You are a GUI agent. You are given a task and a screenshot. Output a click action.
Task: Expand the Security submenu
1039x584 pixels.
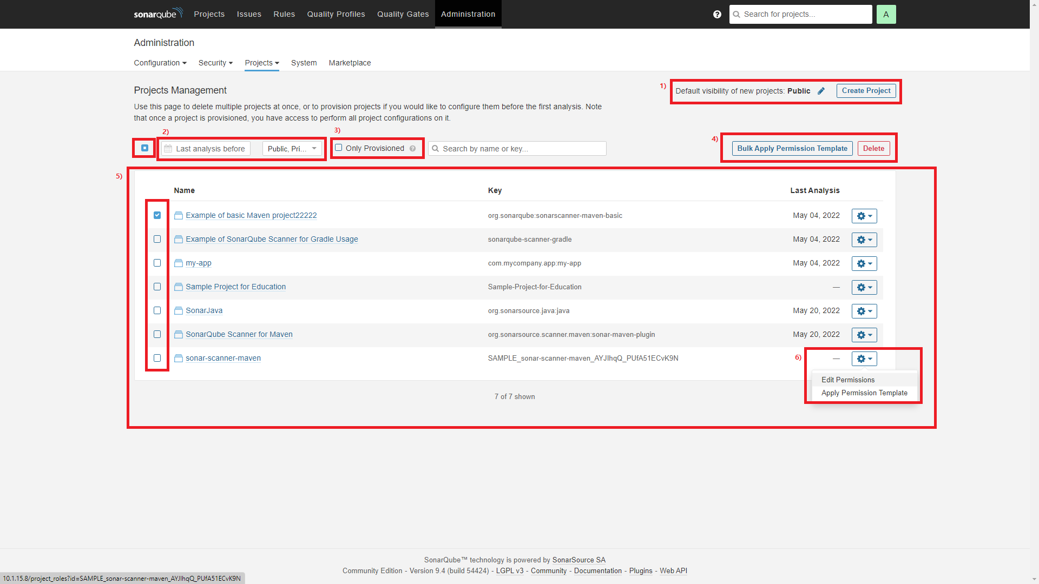215,63
